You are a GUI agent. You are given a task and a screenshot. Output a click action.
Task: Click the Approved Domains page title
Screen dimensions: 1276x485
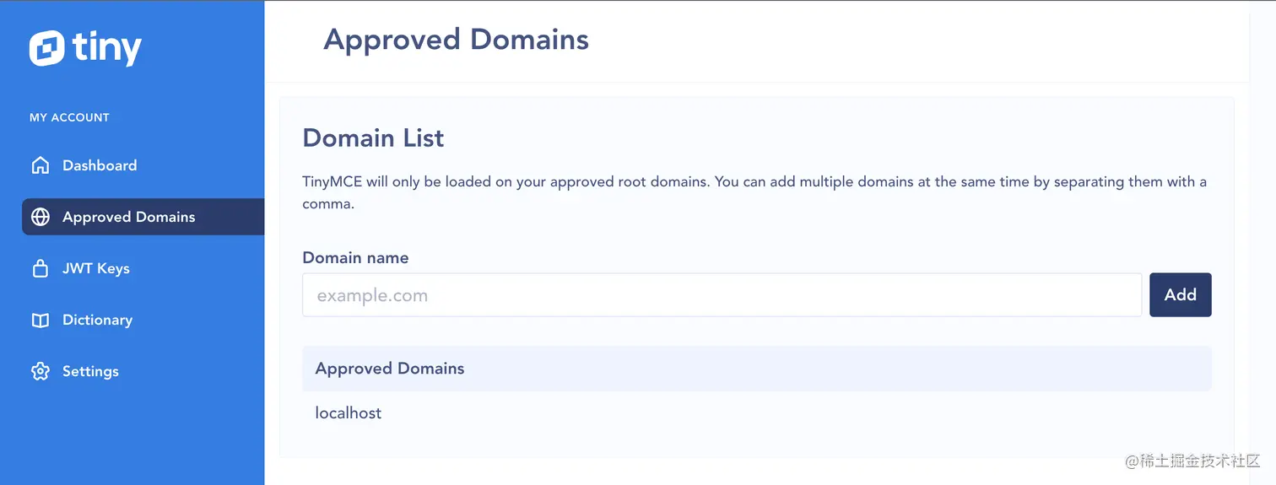[x=456, y=40]
